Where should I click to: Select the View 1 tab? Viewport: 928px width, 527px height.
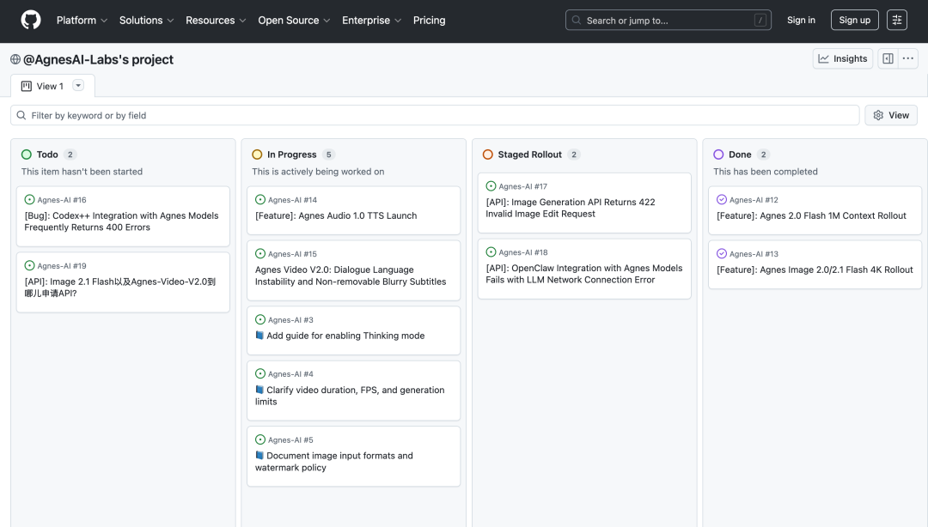(43, 87)
